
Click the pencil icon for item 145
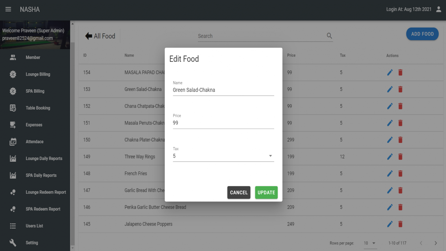pos(390,224)
